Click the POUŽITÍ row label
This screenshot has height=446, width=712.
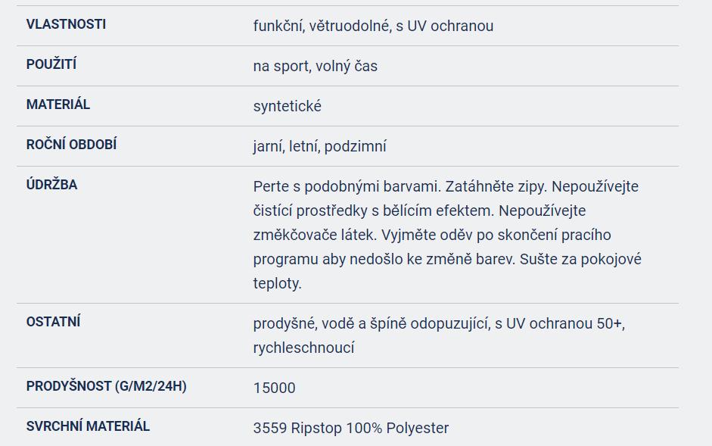51,64
